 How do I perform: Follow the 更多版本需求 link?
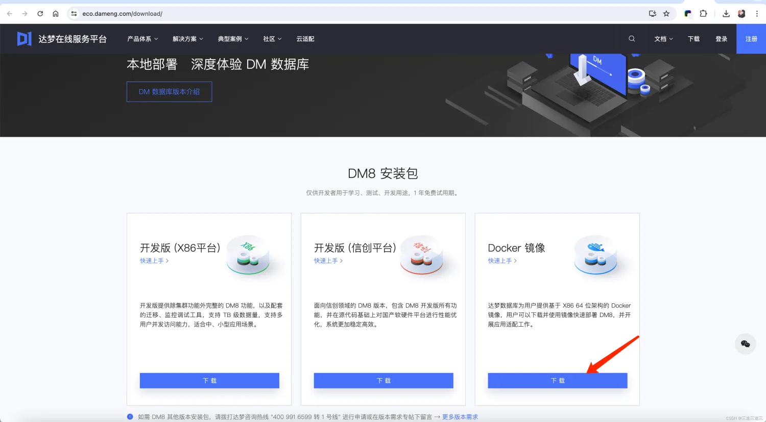click(459, 416)
